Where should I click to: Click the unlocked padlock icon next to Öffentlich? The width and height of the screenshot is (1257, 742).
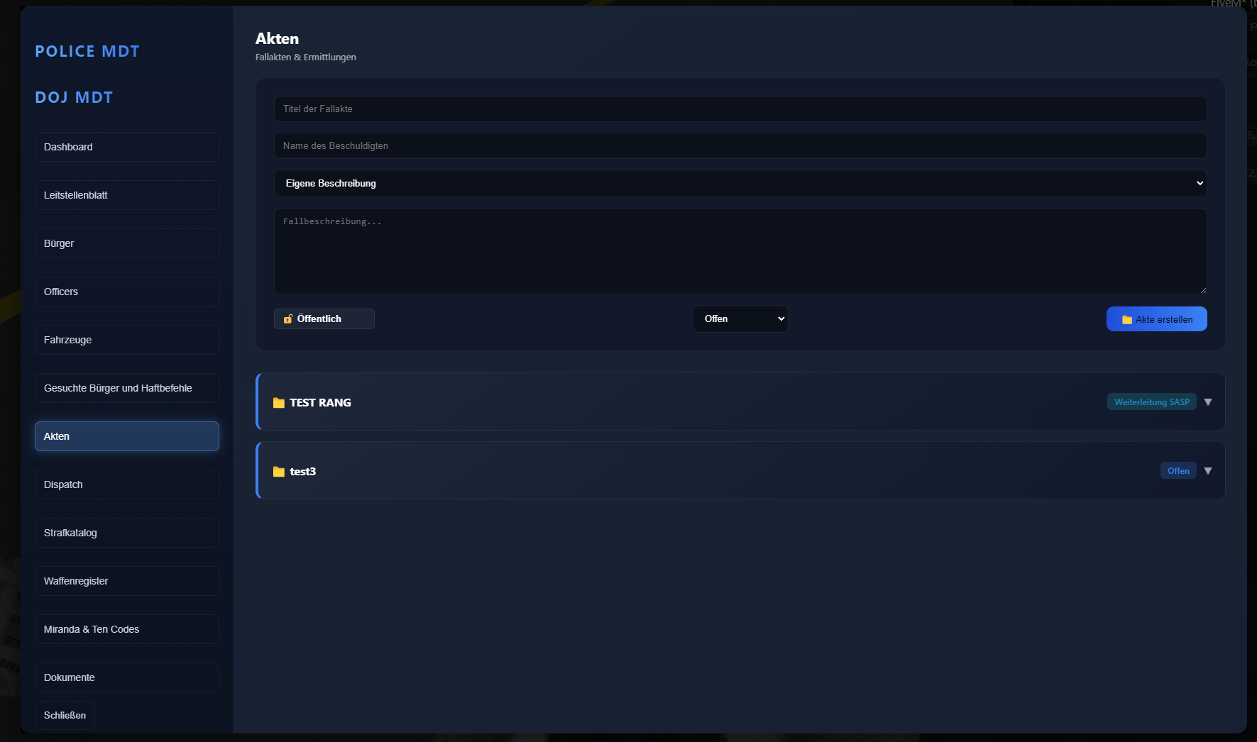coord(288,319)
